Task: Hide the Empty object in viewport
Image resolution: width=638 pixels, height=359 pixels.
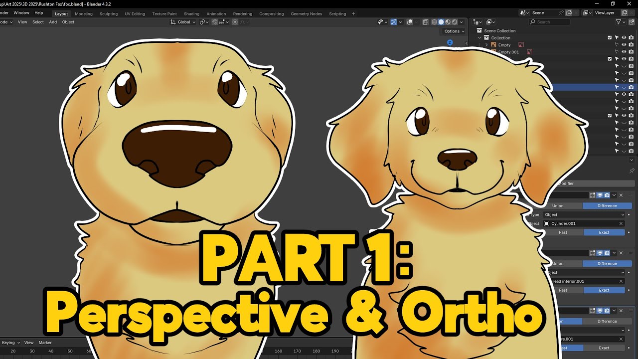Action: 624,45
